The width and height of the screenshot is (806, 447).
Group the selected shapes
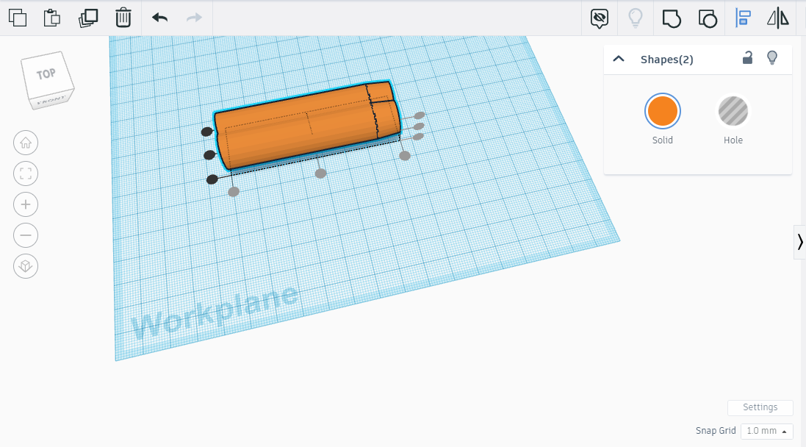672,18
